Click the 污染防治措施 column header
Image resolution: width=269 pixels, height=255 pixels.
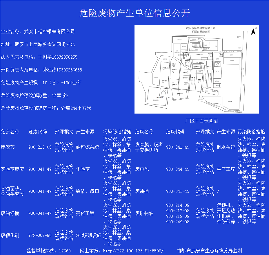117,131
